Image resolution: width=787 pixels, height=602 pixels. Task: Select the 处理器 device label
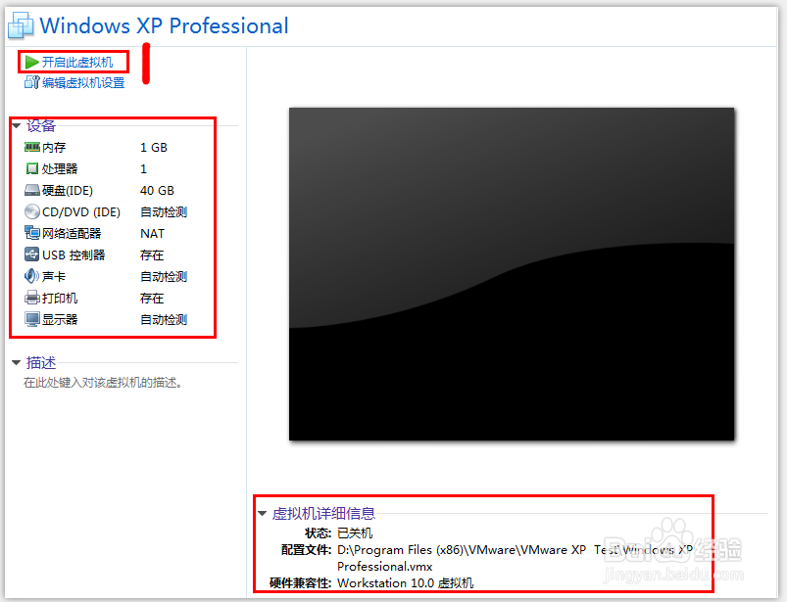[60, 169]
